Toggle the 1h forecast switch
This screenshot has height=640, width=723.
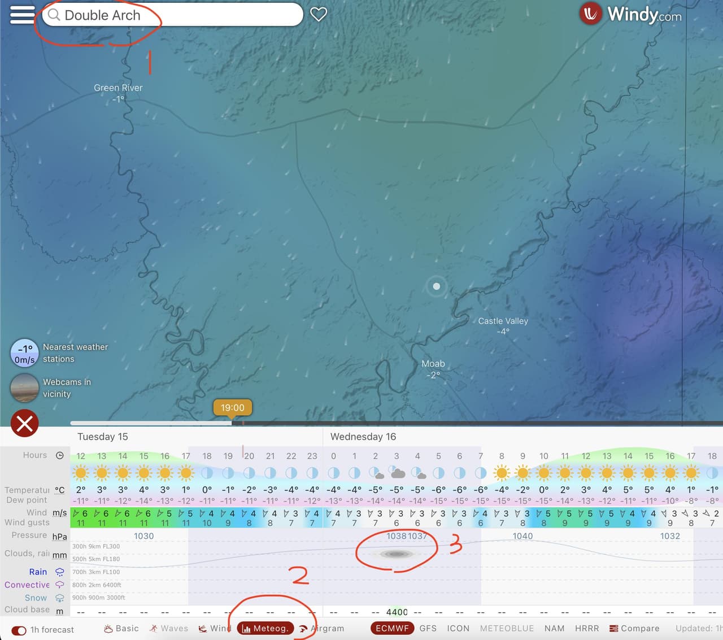[19, 630]
